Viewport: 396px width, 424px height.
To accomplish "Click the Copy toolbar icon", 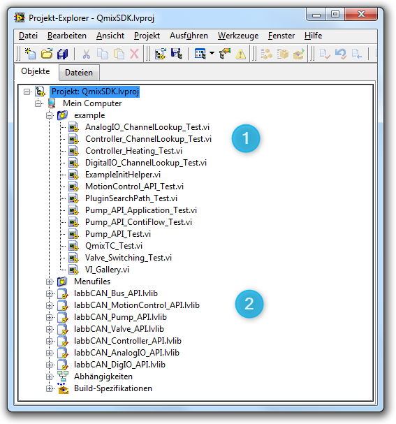I will coord(103,54).
